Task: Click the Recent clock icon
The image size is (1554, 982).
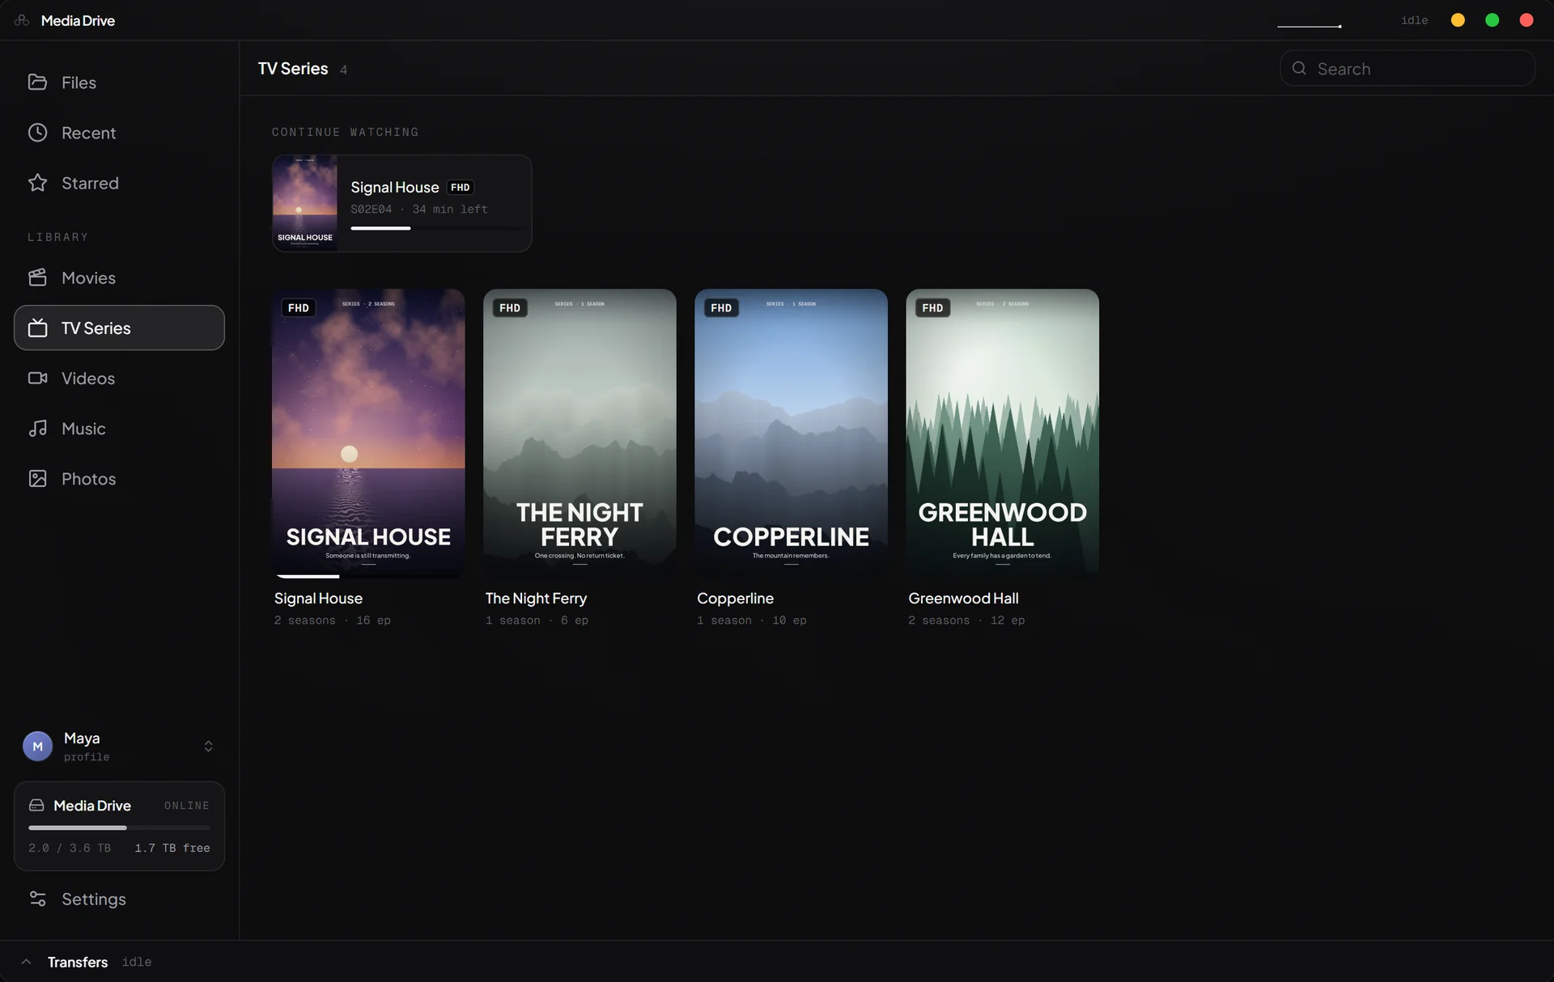Action: (x=37, y=132)
